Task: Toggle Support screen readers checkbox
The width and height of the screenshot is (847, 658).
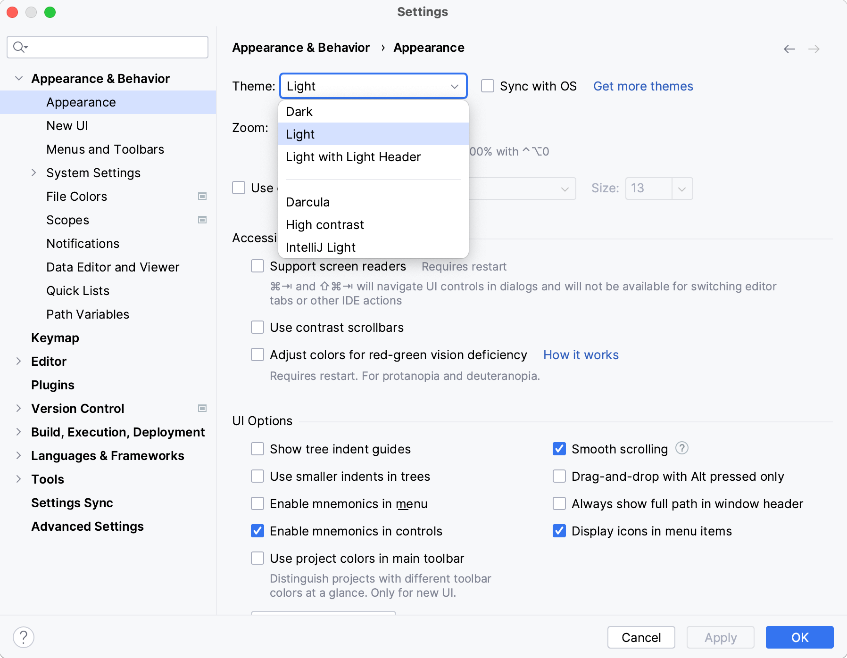Action: tap(257, 266)
